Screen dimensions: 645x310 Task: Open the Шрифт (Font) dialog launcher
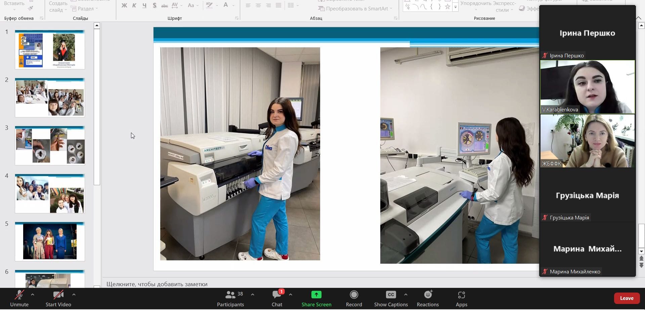point(237,18)
